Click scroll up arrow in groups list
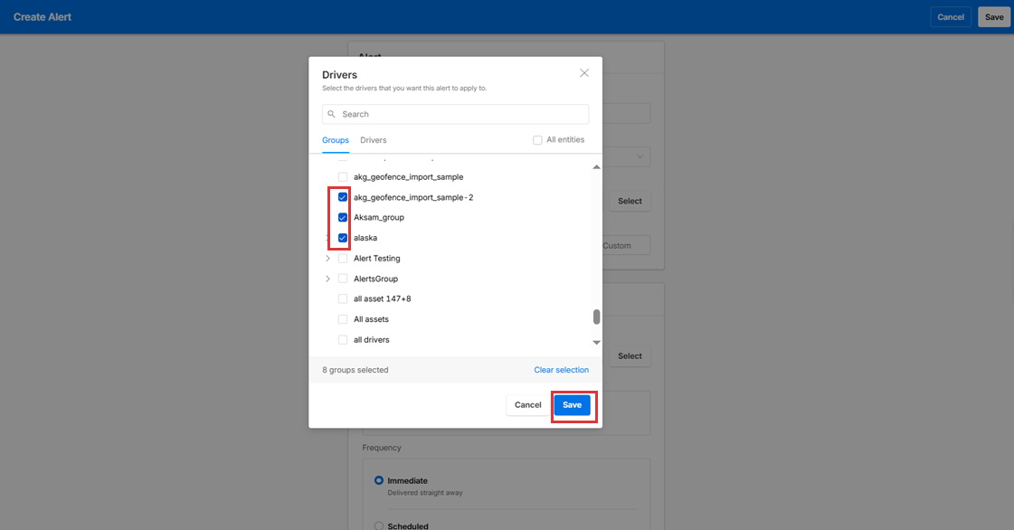Screen dimensions: 1014x530 pos(596,167)
